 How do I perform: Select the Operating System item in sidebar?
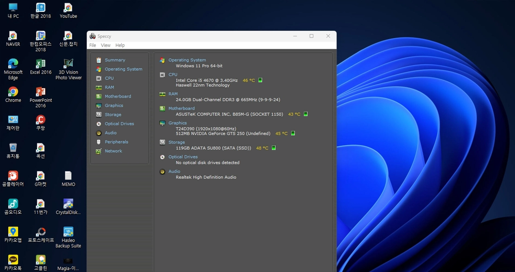pyautogui.click(x=124, y=69)
